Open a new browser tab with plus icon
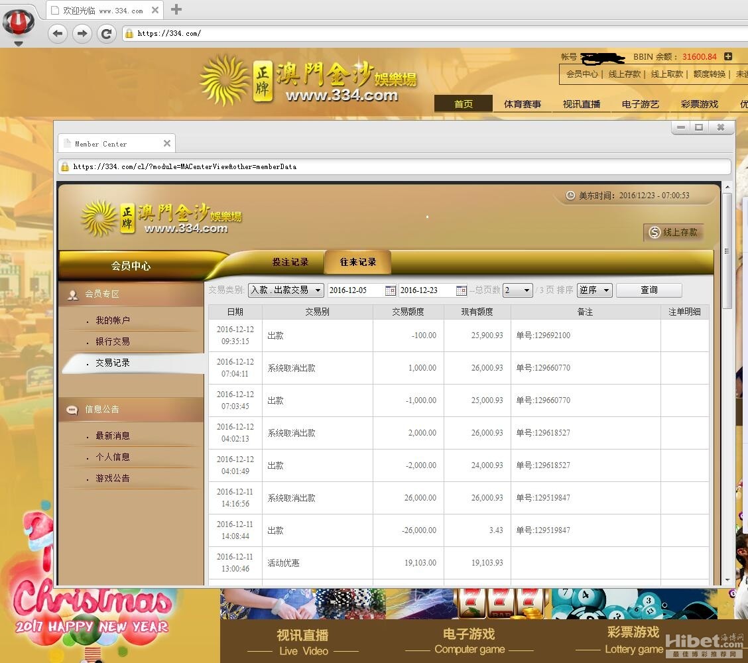 point(176,9)
